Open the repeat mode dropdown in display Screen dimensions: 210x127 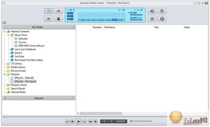pos(70,16)
